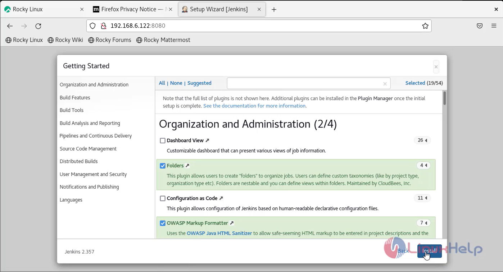Select the Setup Wizard [Jenkins] tab

click(222, 9)
